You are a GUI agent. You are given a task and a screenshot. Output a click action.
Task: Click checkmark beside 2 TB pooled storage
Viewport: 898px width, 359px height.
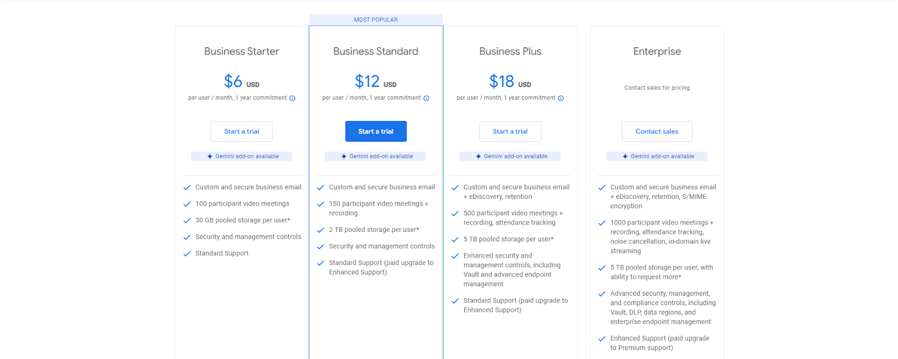320,230
